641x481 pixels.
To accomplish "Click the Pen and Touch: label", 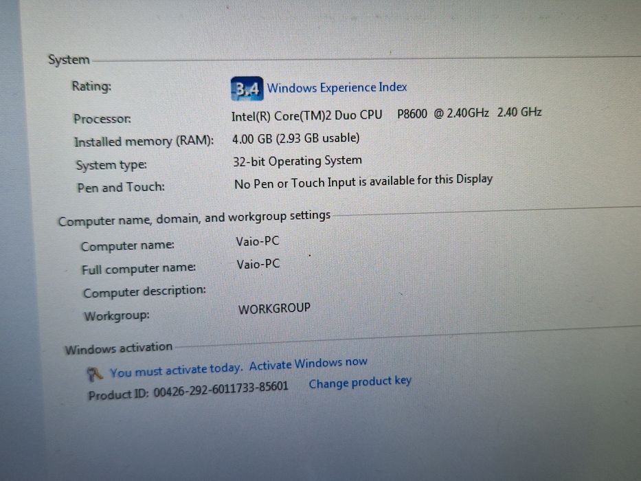I will pos(121,188).
